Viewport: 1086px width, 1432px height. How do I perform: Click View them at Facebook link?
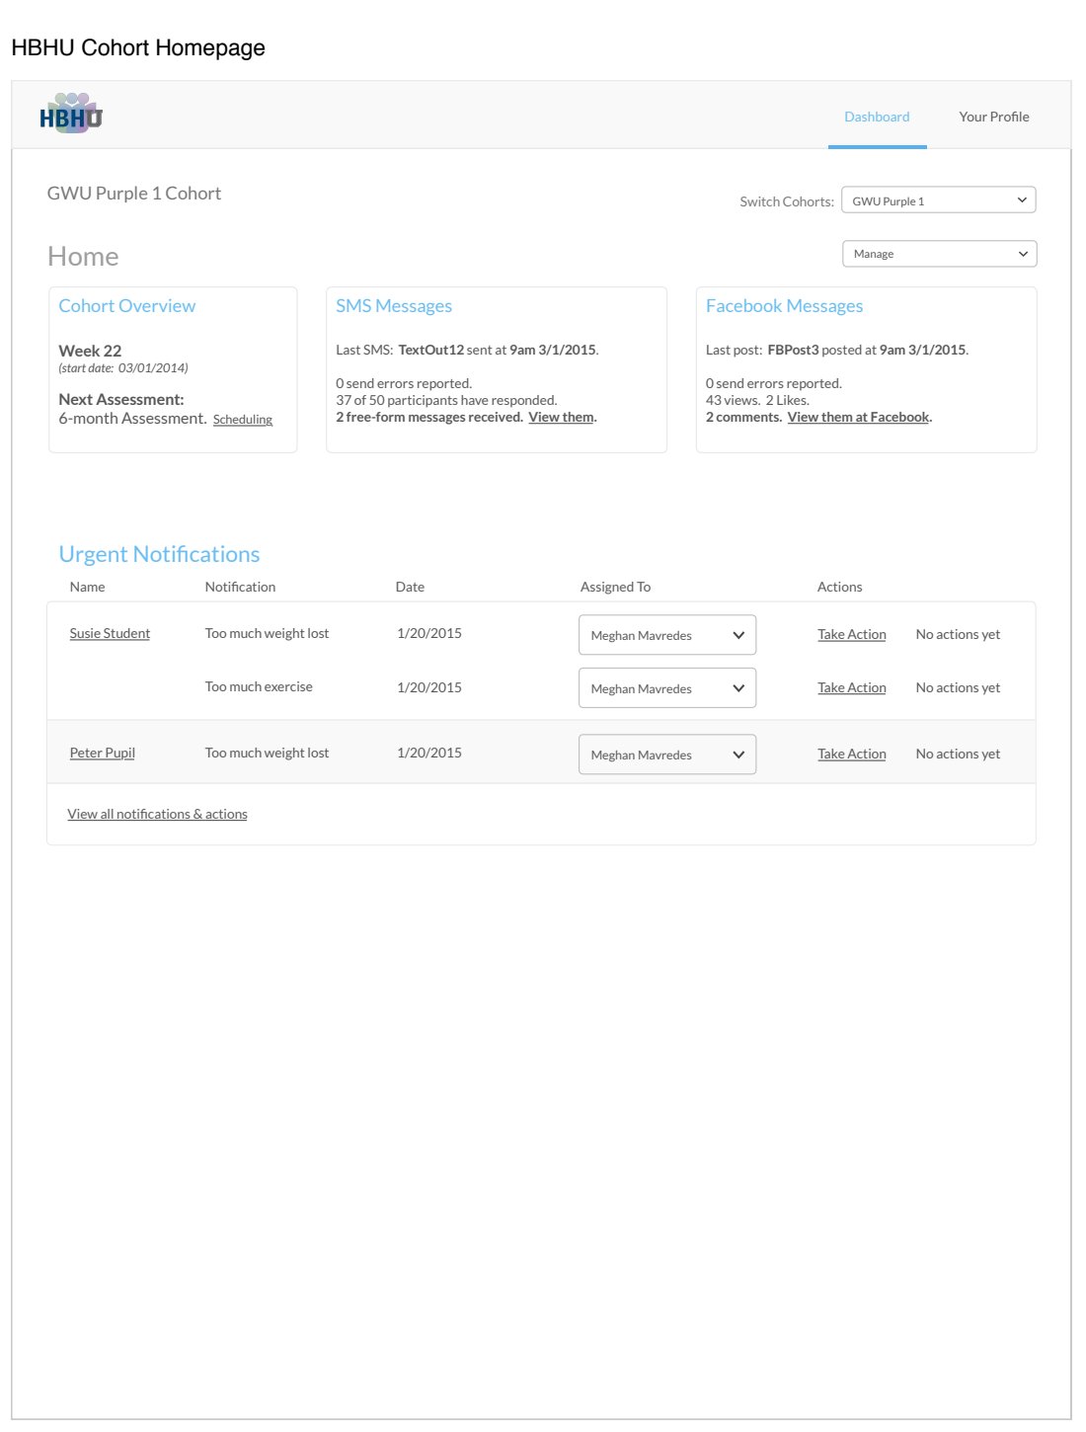pyautogui.click(x=858, y=418)
